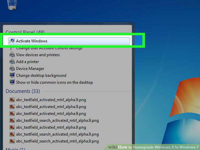The image size is (200, 150).
Task: Click the Music (1) group header
Action: pos(15,149)
